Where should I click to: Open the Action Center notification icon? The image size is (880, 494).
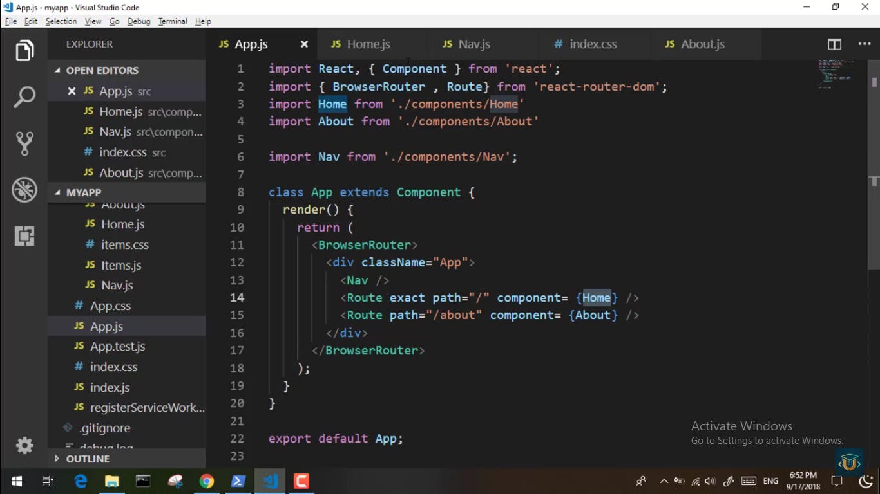[x=837, y=481]
